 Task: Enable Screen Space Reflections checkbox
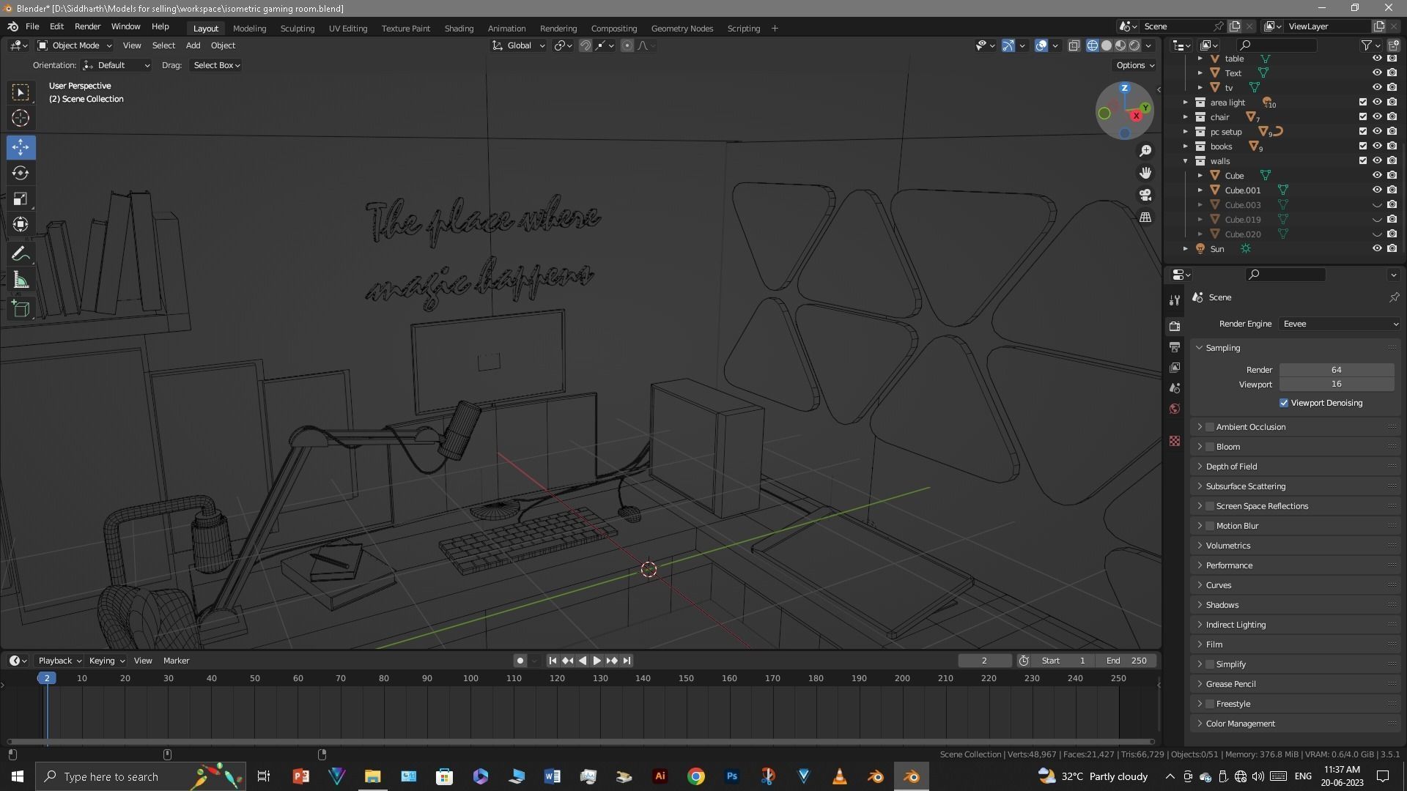pyautogui.click(x=1210, y=506)
